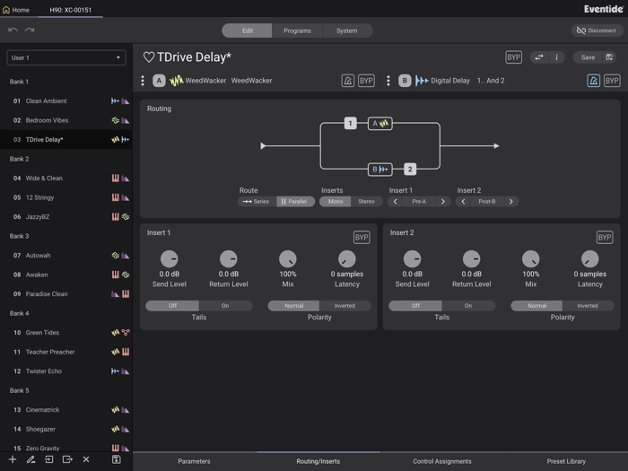The width and height of the screenshot is (628, 471).
Task: Set route to Series
Action: [x=257, y=202]
